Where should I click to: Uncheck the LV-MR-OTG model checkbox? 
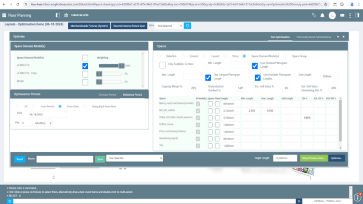pos(85,66)
